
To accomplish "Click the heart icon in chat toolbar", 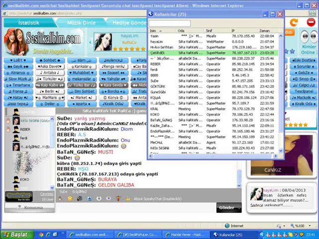I will click(x=99, y=199).
